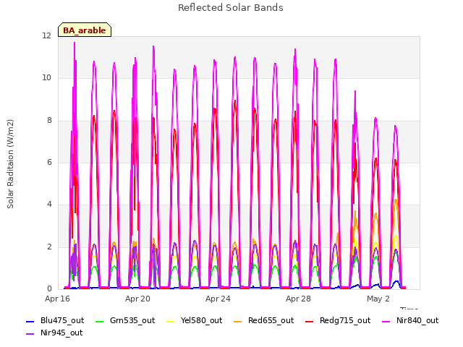The width and height of the screenshot is (463, 347).
Task: Click the 0 y-axis tick label
Action: point(49,288)
